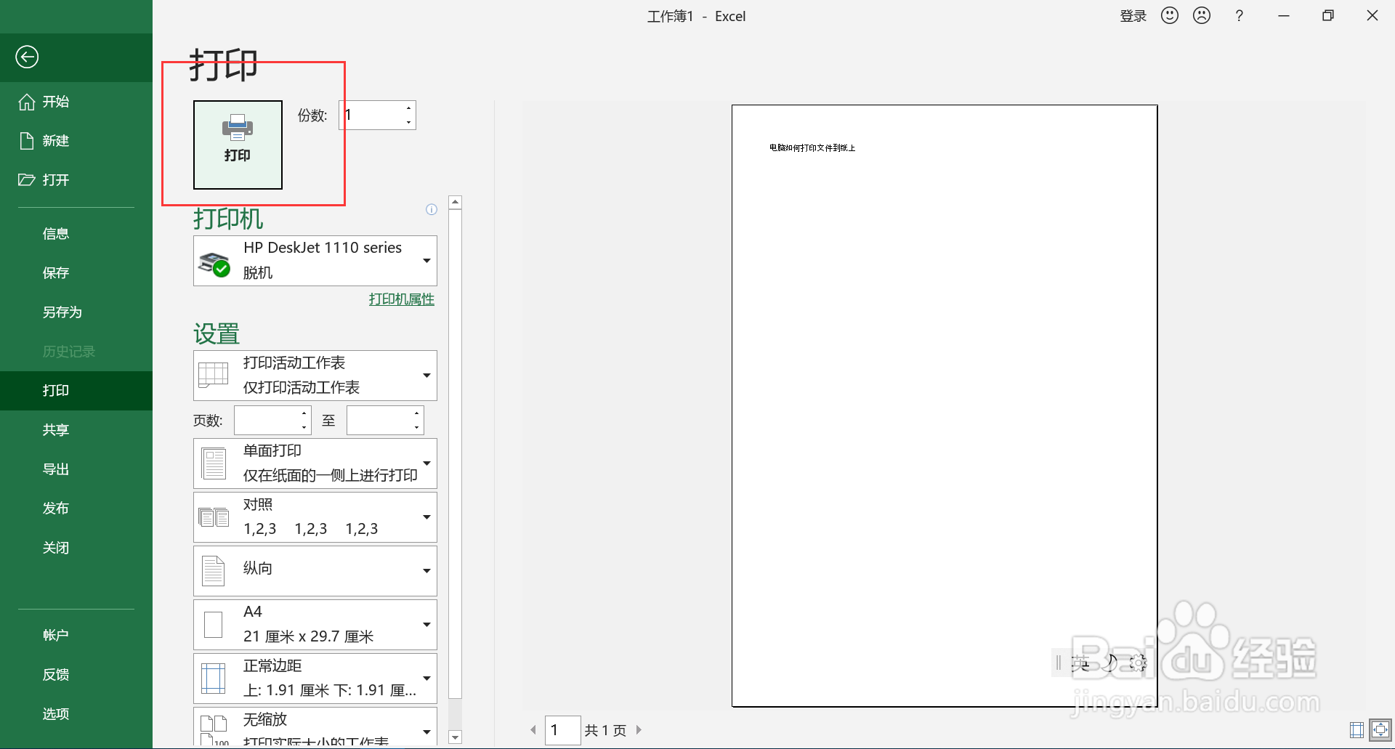The width and height of the screenshot is (1395, 749).
Task: Increase the 页数 start page value
Action: pyautogui.click(x=304, y=413)
